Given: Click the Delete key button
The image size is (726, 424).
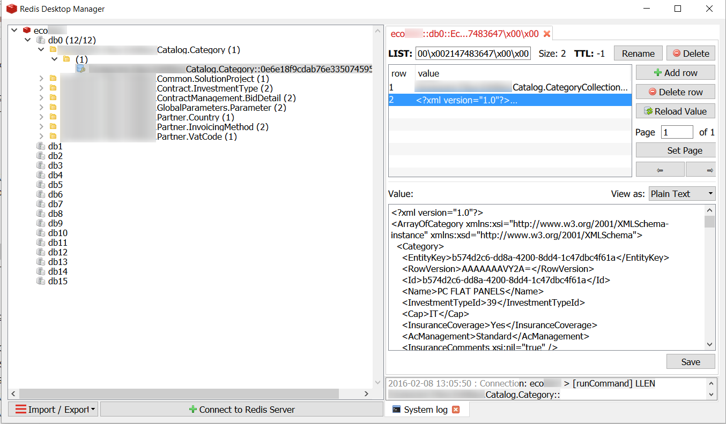Looking at the screenshot, I should tap(691, 54).
